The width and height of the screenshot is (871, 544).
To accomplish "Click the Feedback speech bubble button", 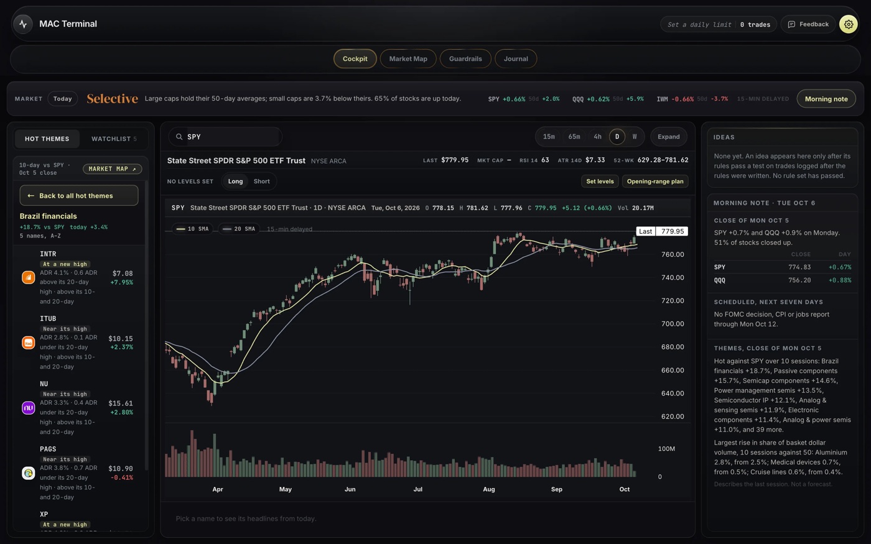I will coord(808,24).
